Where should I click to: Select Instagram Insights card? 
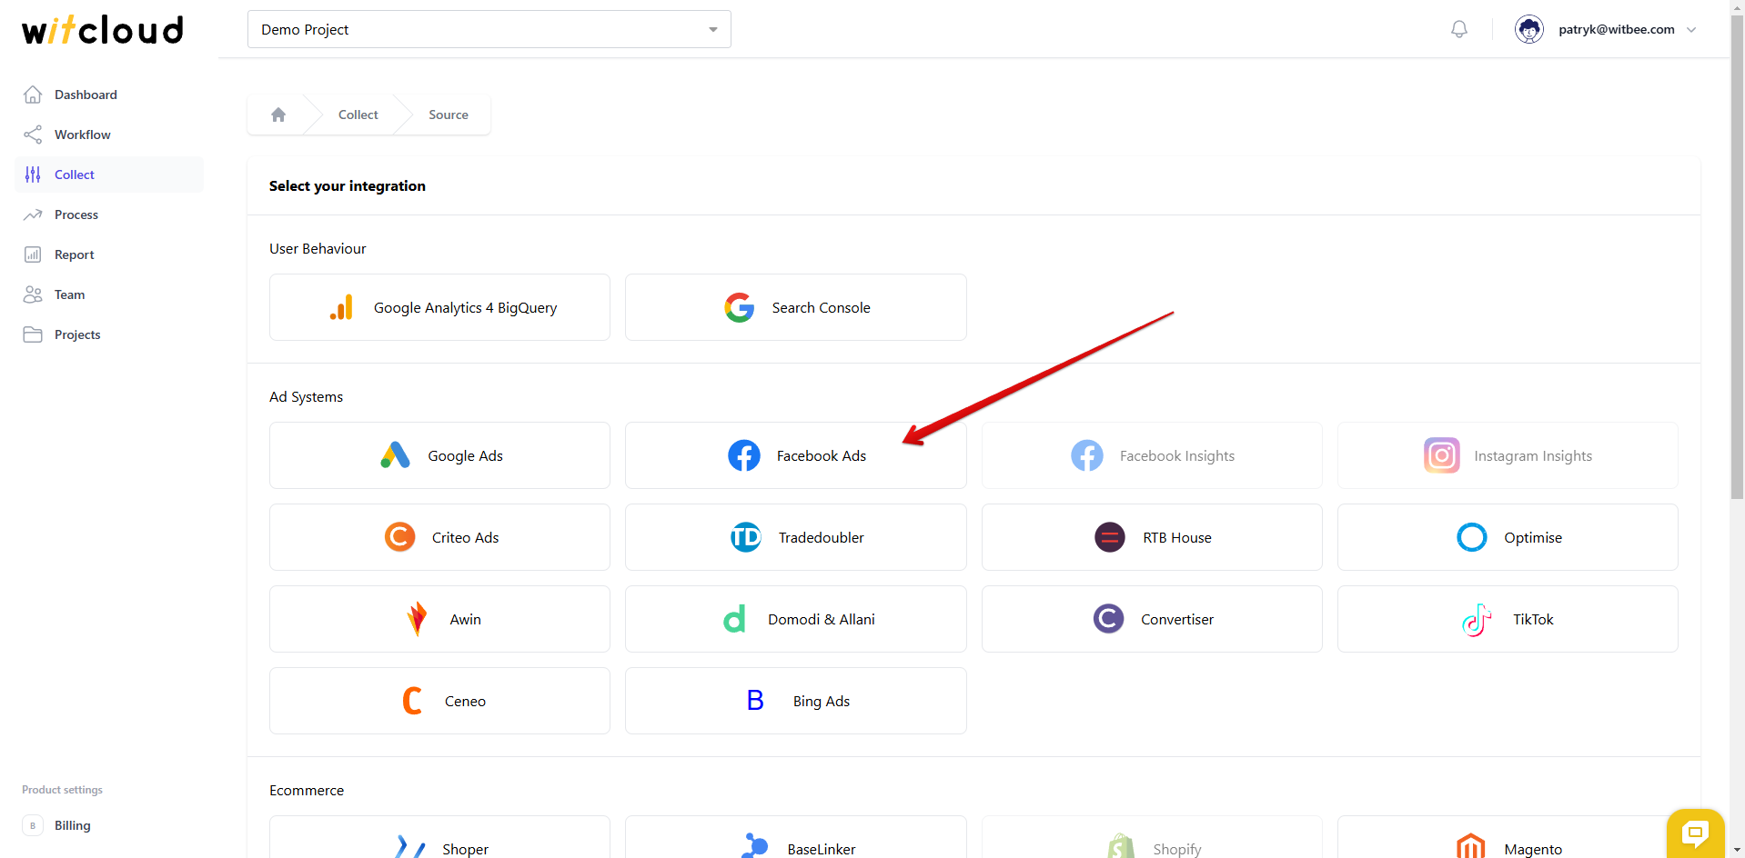1508,455
